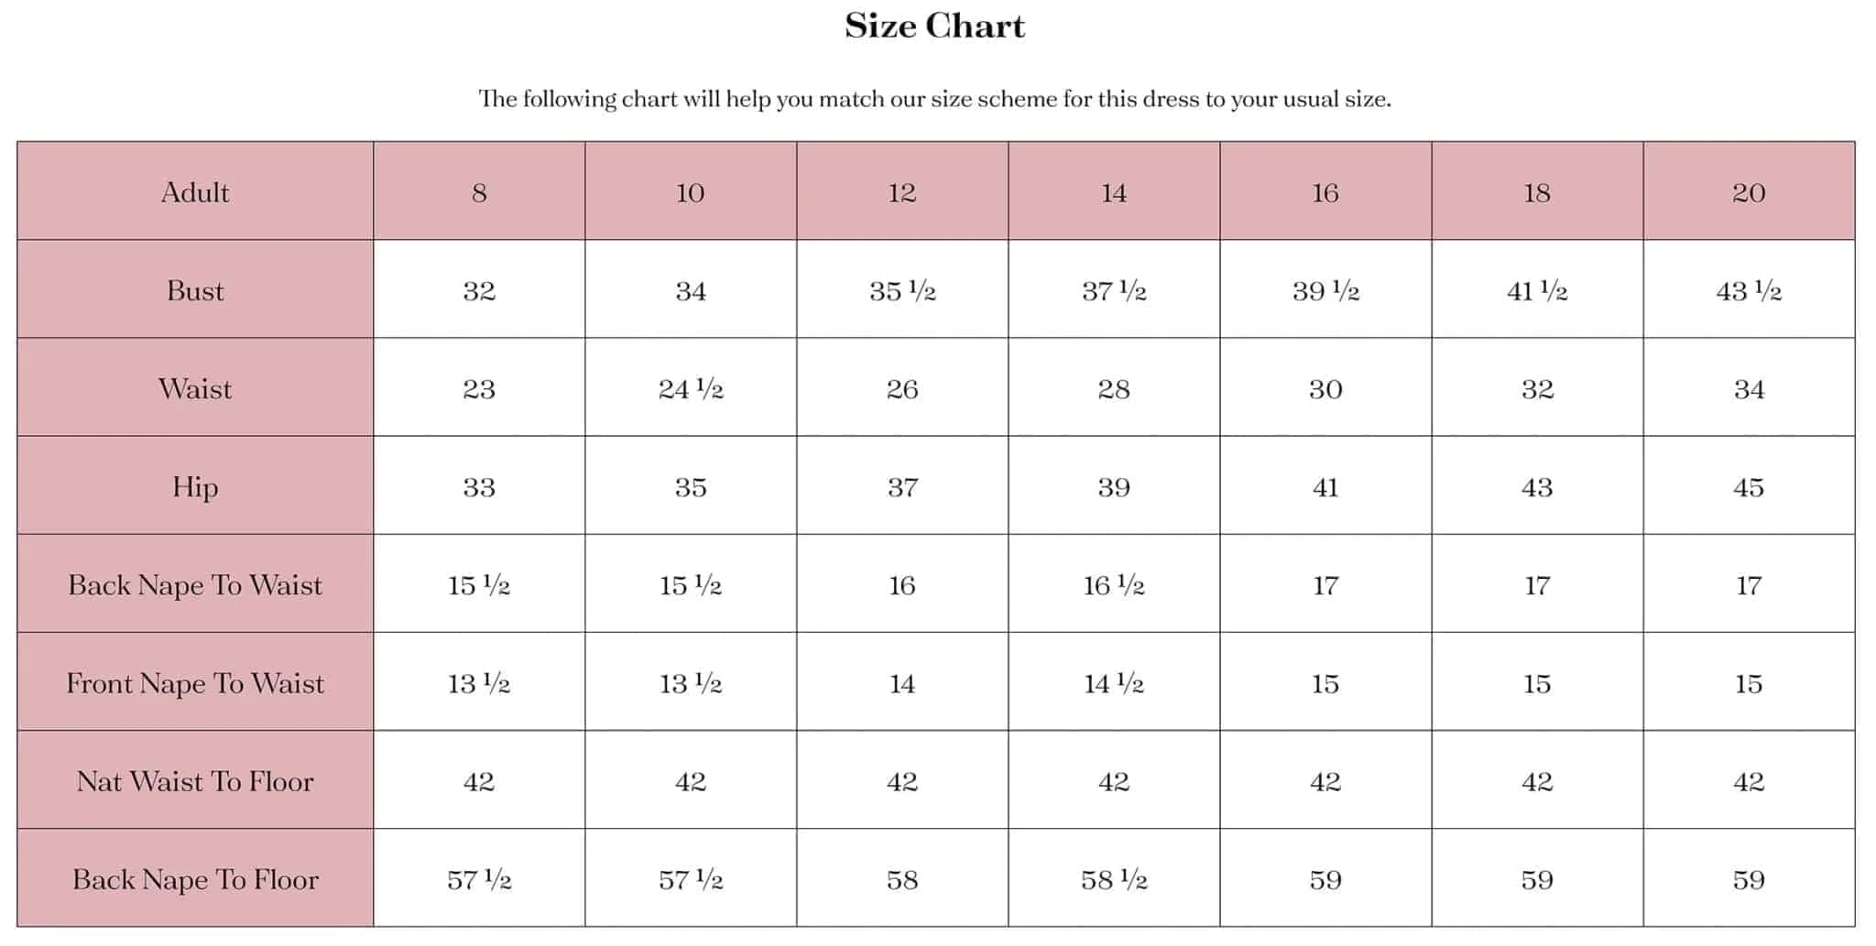
Task: Select the Waist row label
Action: (195, 387)
